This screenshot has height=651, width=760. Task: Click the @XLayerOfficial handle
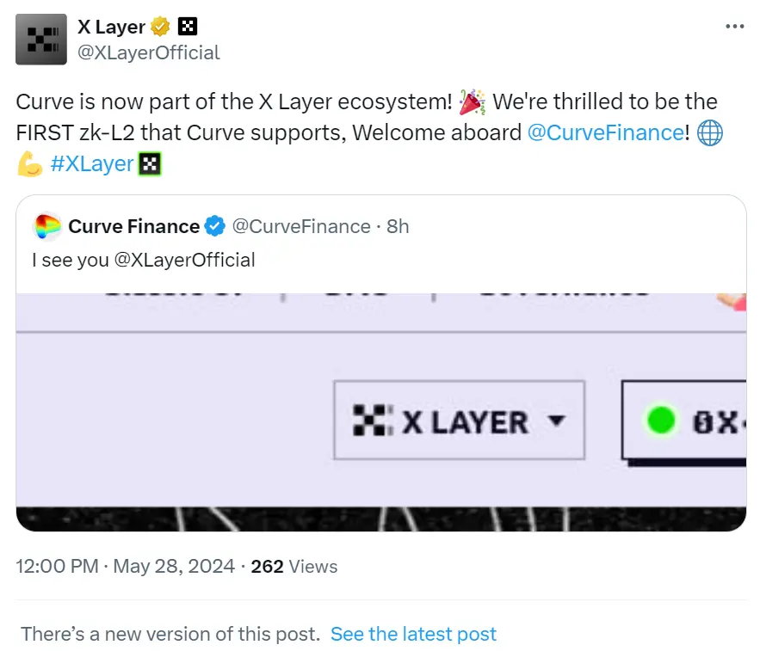point(150,52)
